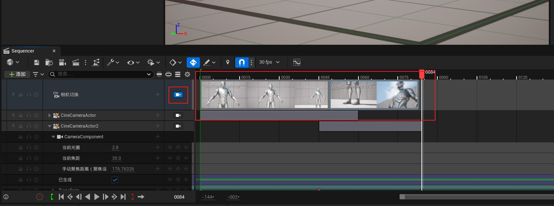Viewport: 554px width, 206px height.
Task: Open the Curve Editor
Action: [x=297, y=63]
